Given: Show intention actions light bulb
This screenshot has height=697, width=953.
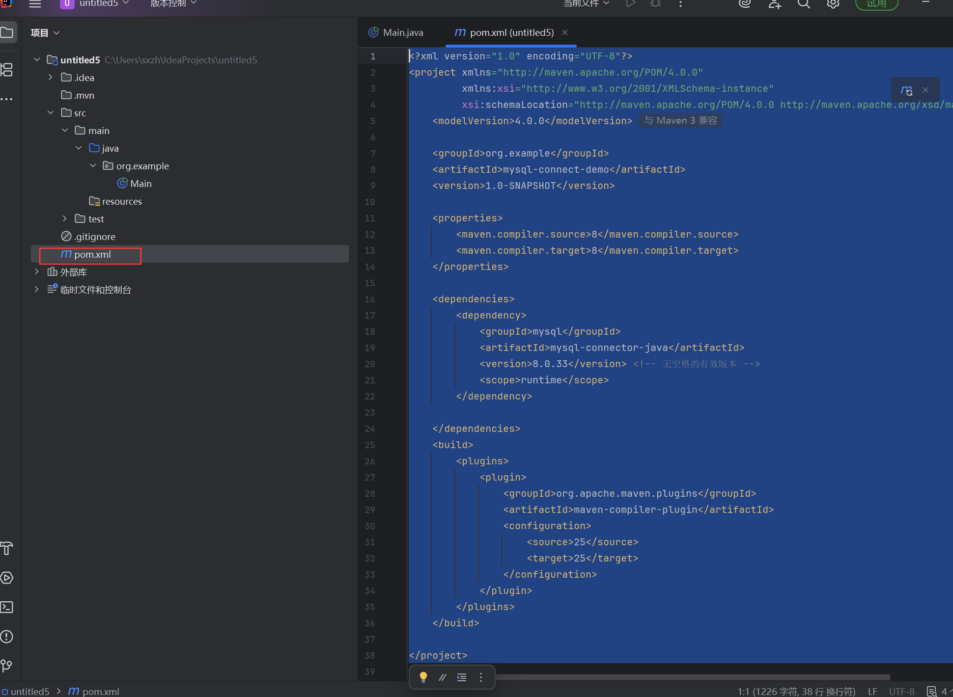Looking at the screenshot, I should pyautogui.click(x=423, y=677).
